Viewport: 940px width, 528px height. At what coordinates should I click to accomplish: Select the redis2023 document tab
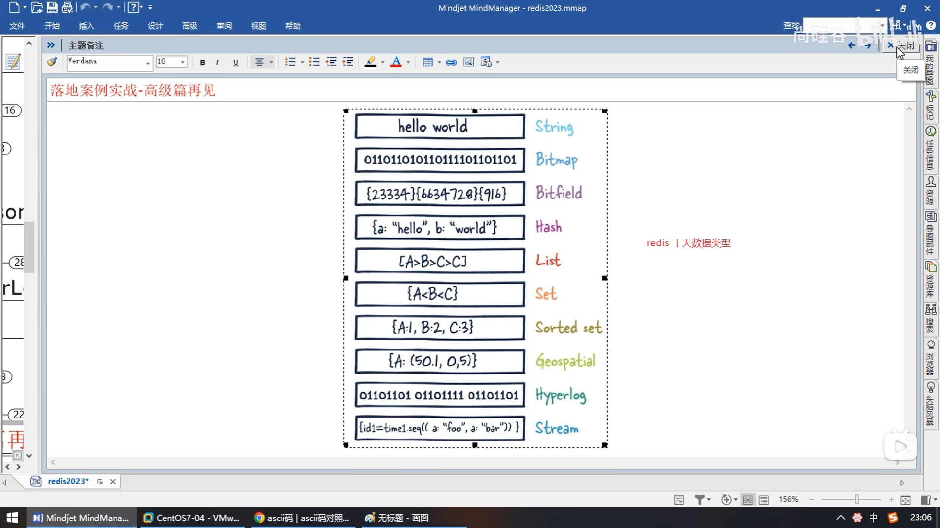point(68,481)
